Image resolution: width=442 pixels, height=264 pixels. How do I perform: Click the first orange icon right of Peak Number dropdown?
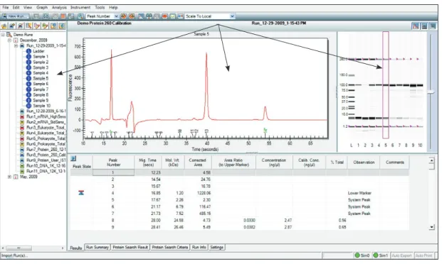coord(123,16)
